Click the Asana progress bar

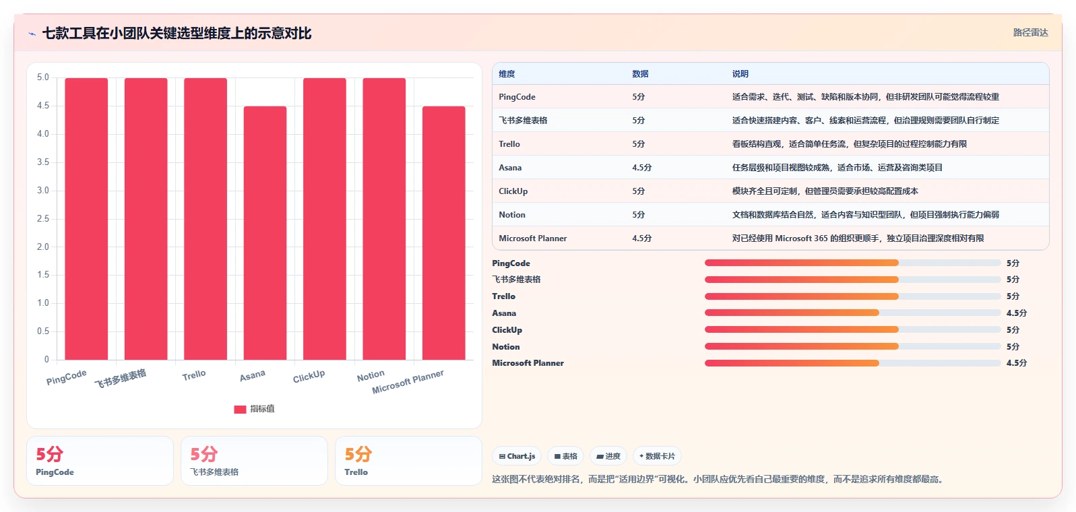(852, 313)
